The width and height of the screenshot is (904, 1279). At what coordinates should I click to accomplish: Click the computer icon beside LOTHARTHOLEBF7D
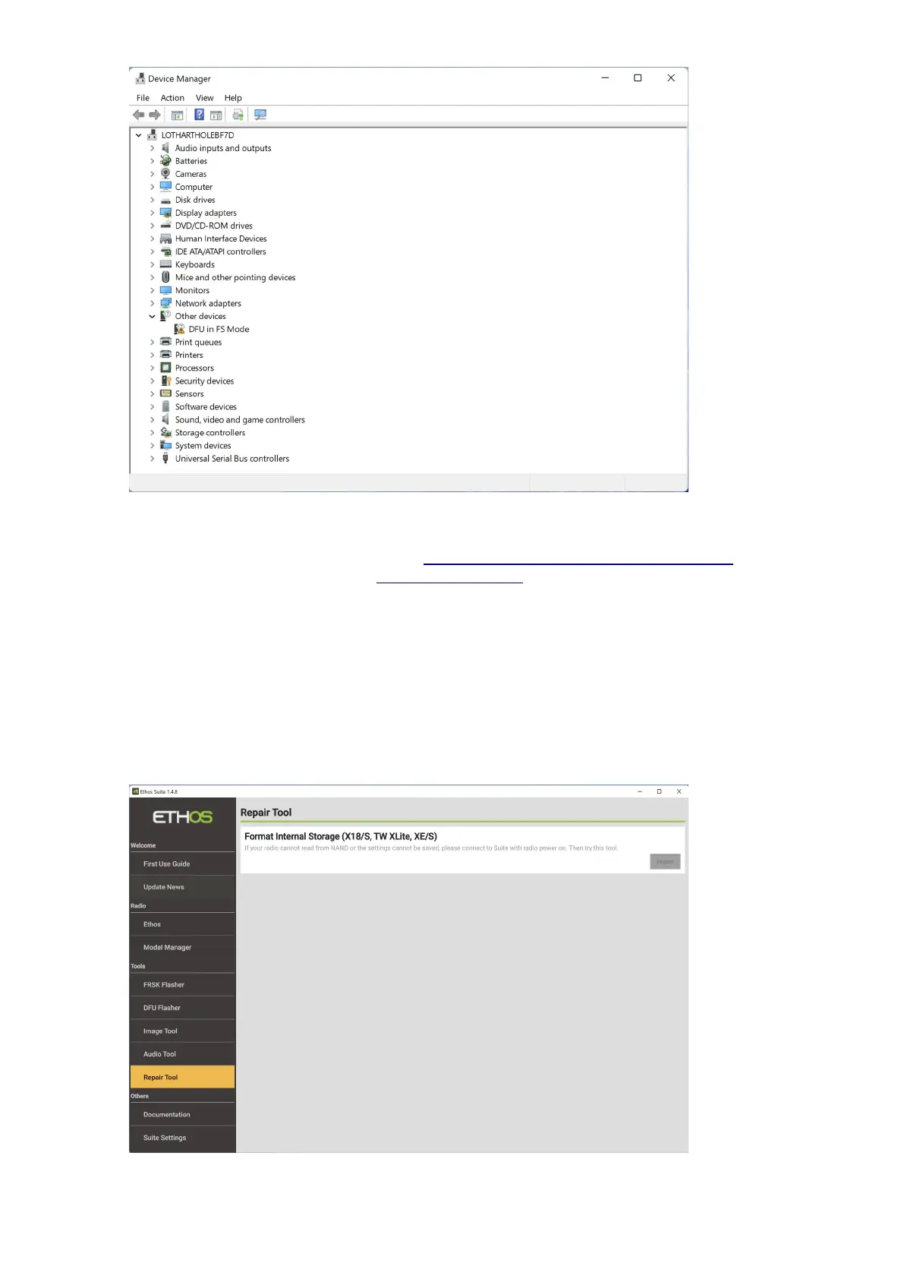[x=152, y=135]
